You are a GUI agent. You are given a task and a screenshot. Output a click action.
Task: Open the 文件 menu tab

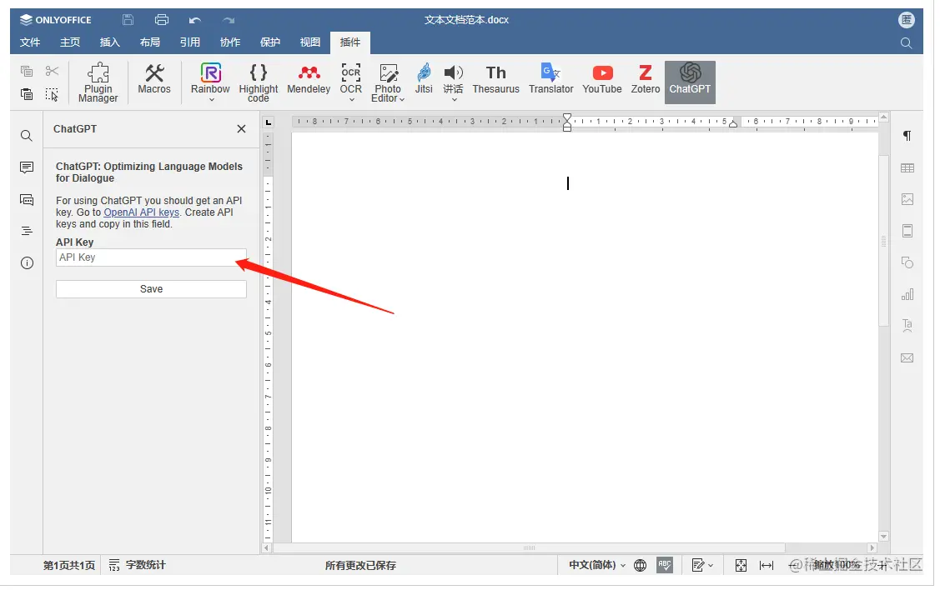pos(30,42)
